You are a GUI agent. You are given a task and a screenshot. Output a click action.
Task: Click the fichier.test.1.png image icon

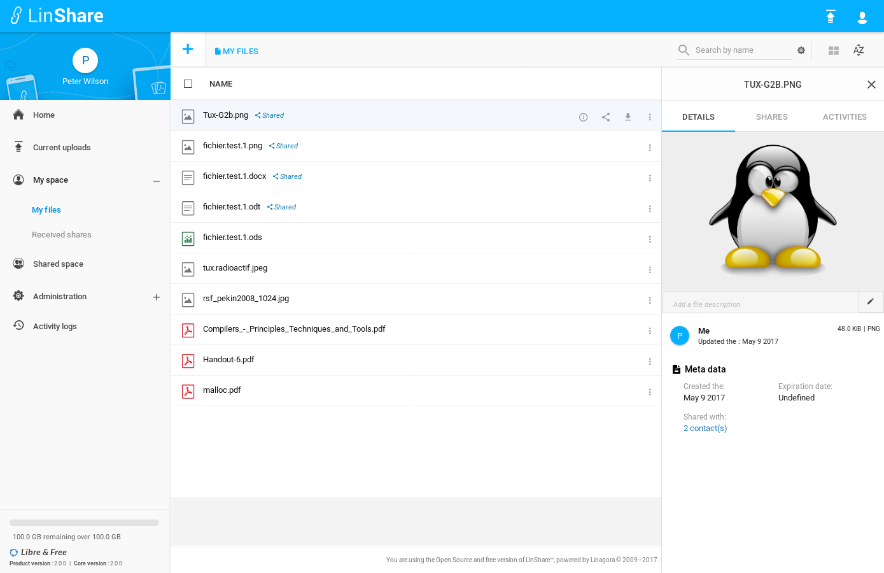click(x=188, y=147)
